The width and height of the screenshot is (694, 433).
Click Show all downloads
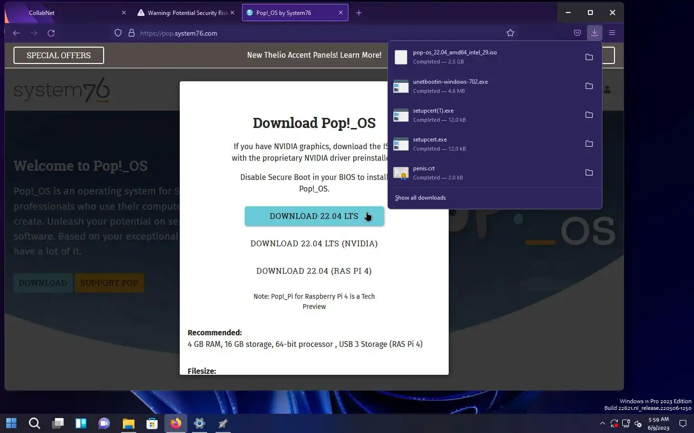click(x=420, y=198)
